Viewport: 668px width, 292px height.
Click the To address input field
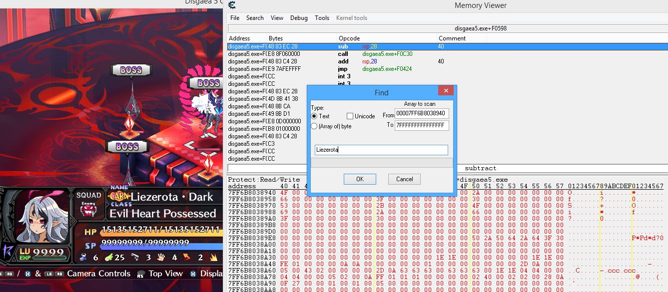pyautogui.click(x=422, y=125)
